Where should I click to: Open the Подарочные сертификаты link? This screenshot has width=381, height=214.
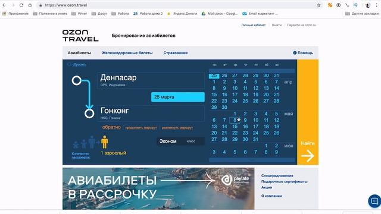285,181
